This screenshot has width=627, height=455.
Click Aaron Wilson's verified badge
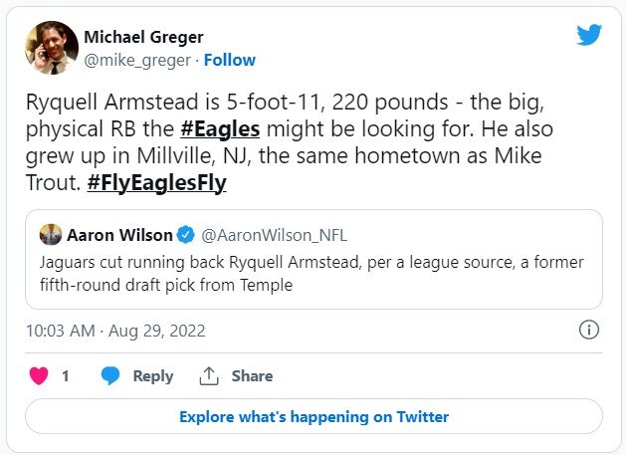[x=185, y=236]
